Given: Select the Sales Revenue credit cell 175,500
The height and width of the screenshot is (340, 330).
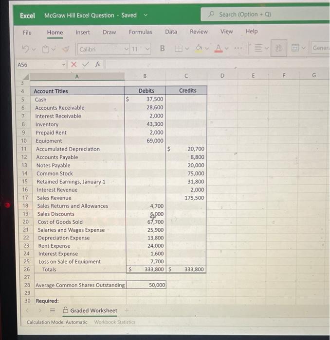Looking at the screenshot, I should 186,198.
